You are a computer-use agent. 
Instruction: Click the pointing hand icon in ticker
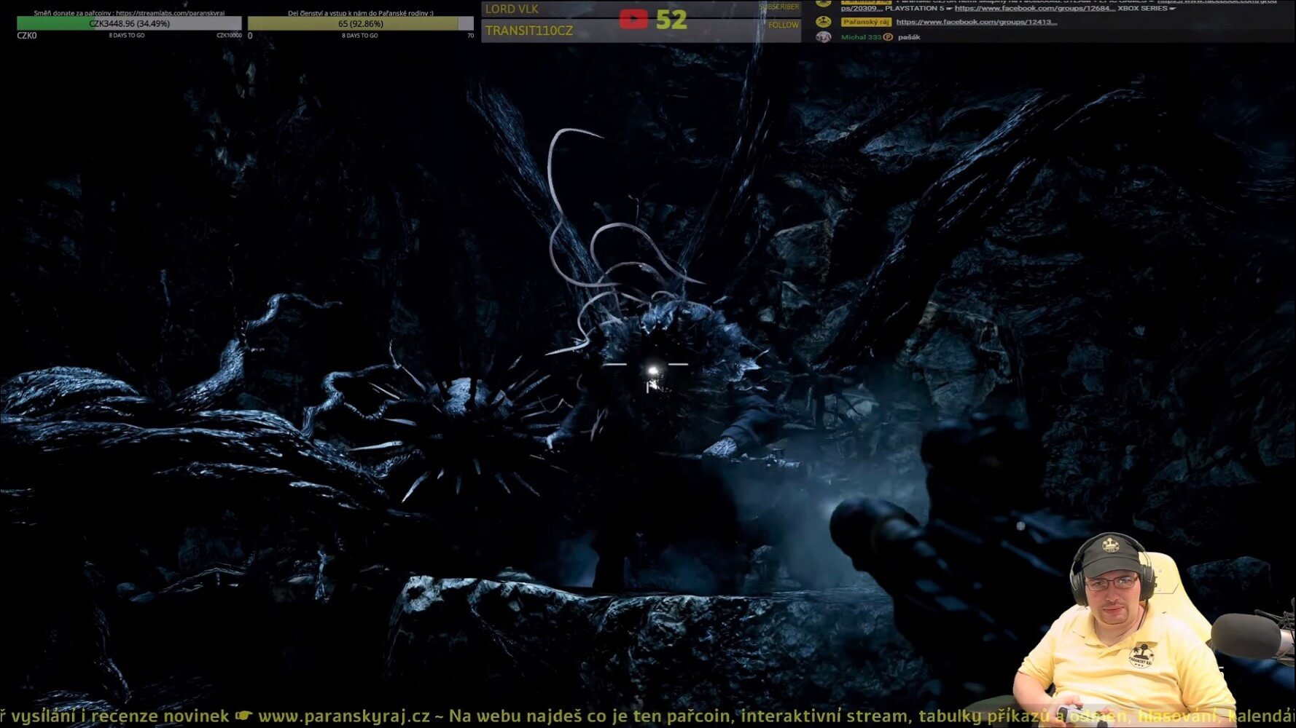click(243, 716)
